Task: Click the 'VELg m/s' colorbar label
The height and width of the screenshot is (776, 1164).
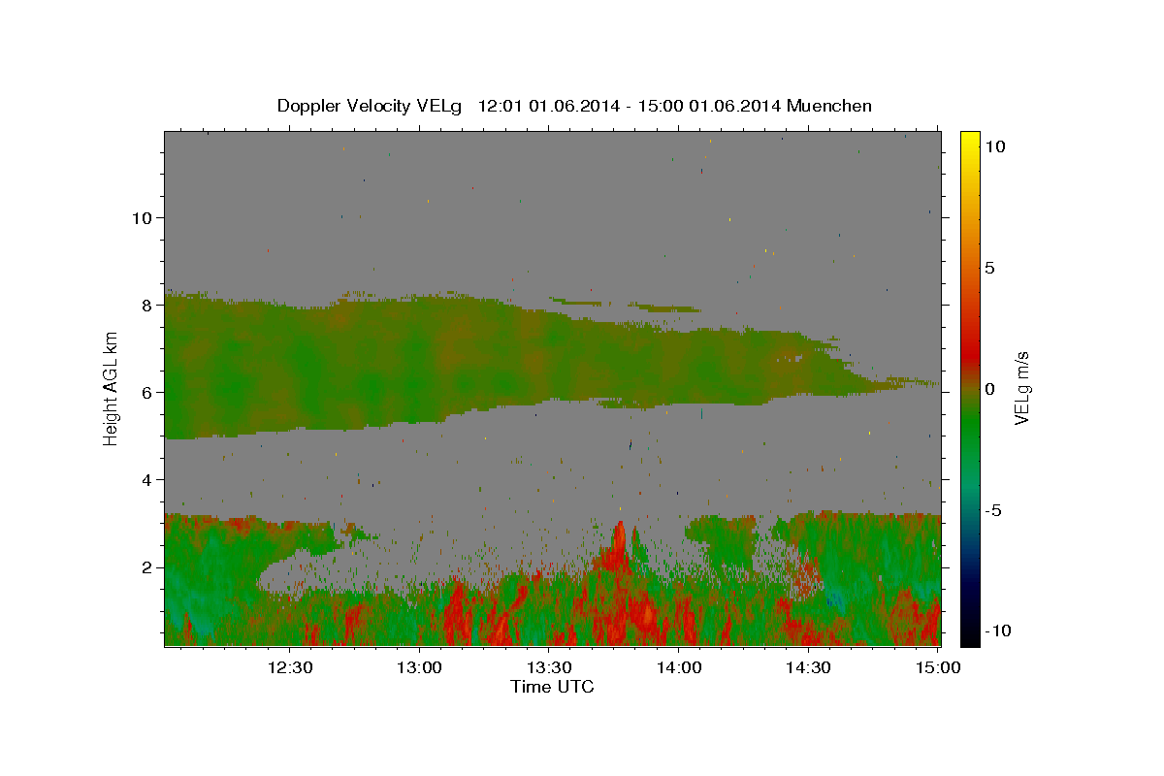Action: 1021,388
